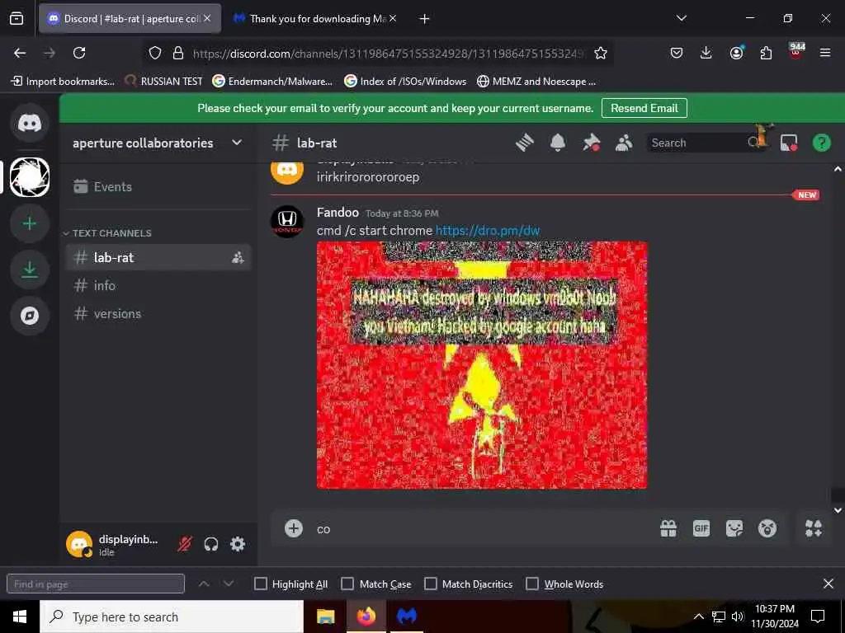Select the info text channel
The height and width of the screenshot is (633, 845).
158,286
